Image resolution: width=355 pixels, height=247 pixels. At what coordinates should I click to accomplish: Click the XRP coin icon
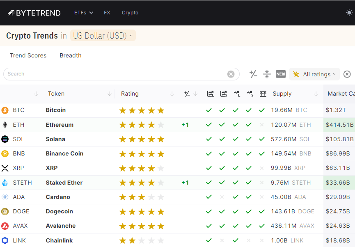coord(5,168)
